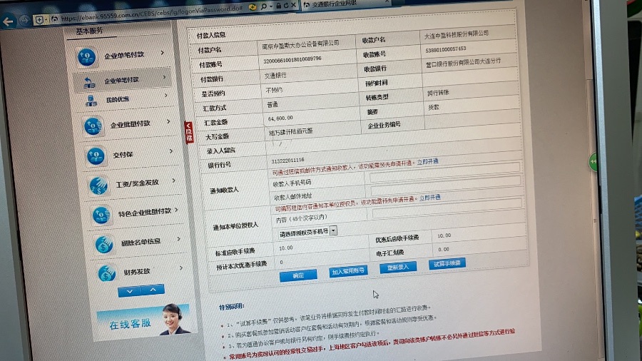Screen dimensions: 642x361
Task: Collapse sidebar using red 隐藏 tab
Action: pos(189,133)
